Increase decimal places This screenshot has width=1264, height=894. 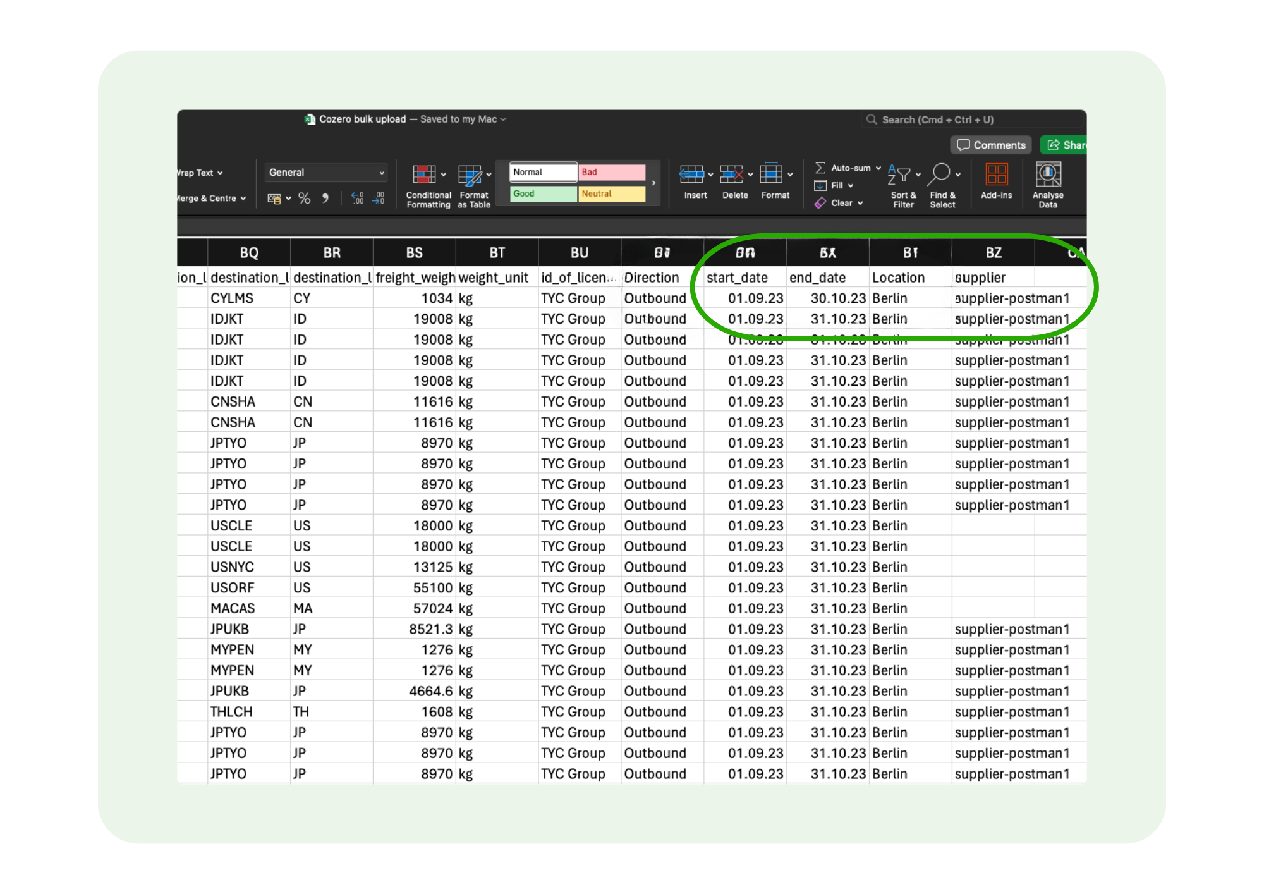pyautogui.click(x=358, y=198)
